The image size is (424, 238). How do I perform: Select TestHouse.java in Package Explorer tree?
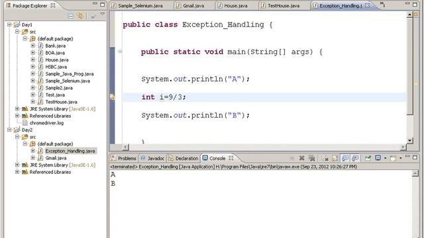[x=61, y=102]
